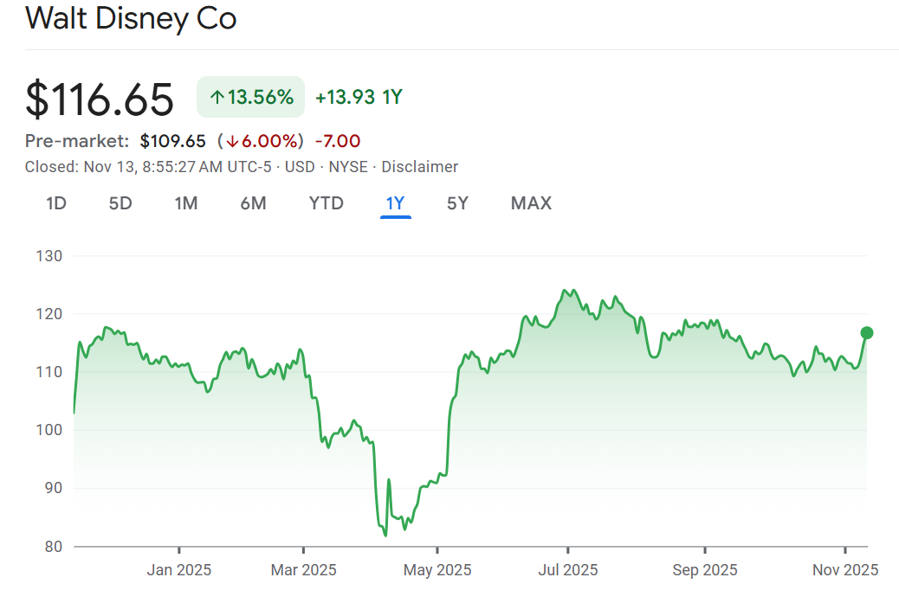Image resolution: width=899 pixels, height=603 pixels.
Task: Open the Disclaimer link
Action: pos(419,167)
